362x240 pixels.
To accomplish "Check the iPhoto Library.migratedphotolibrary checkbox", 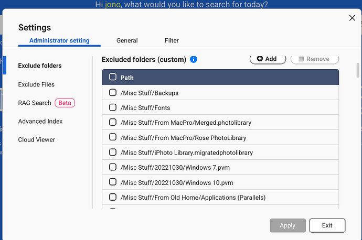I will (x=113, y=152).
